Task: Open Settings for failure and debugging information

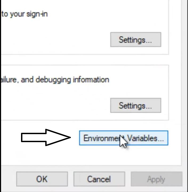Action: [x=136, y=106]
